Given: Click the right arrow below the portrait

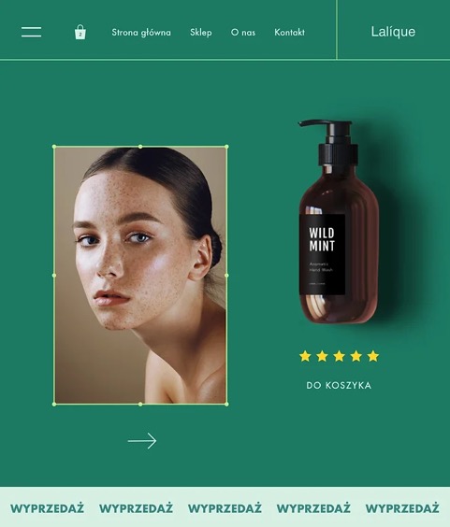Looking at the screenshot, I should pos(142,441).
